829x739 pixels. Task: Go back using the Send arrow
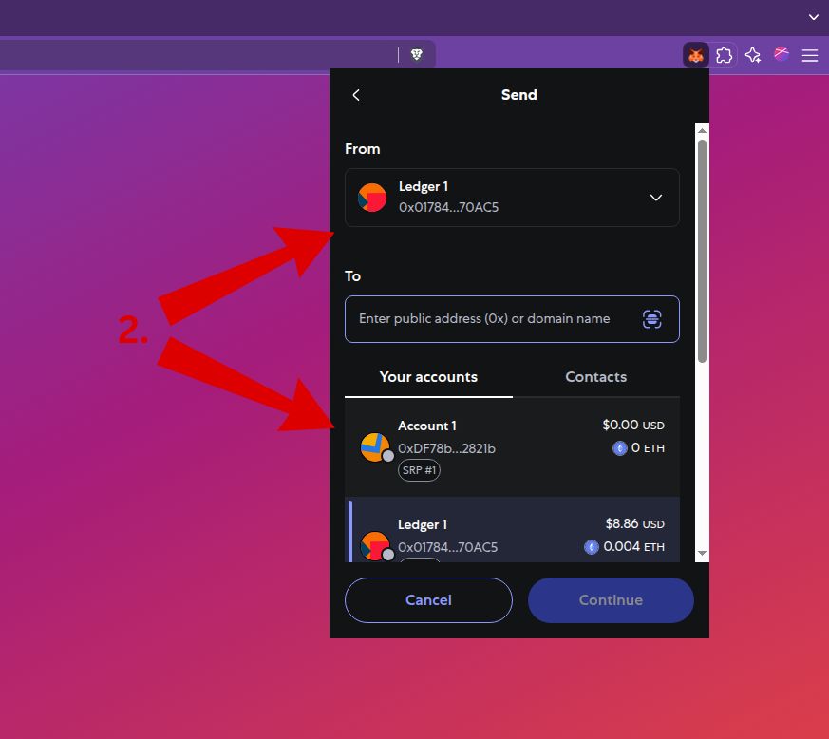[x=356, y=95]
